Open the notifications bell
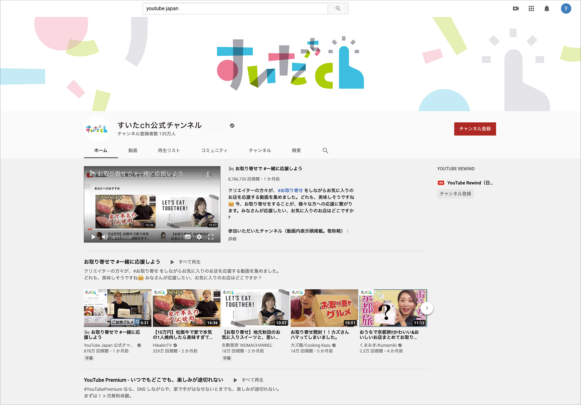 pos(547,8)
